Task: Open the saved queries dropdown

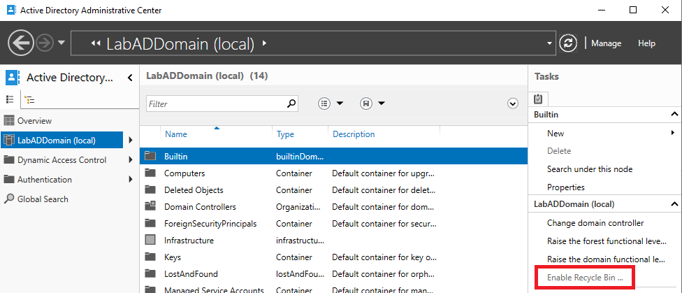Action: pos(372,103)
